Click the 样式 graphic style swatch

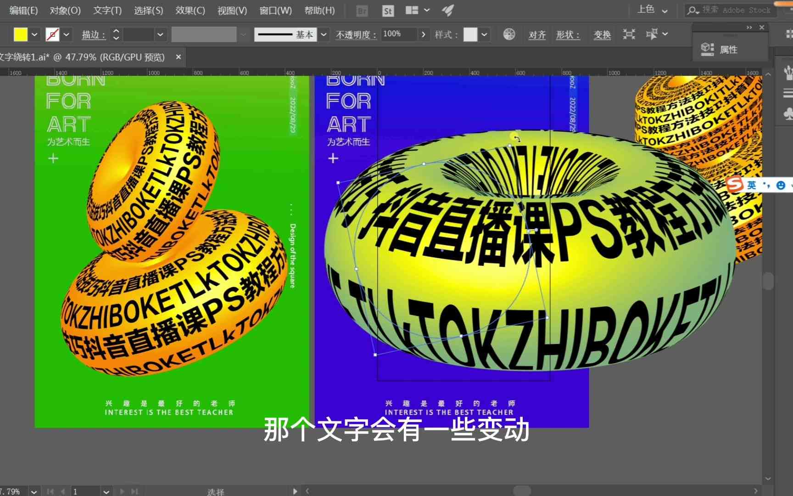point(470,34)
